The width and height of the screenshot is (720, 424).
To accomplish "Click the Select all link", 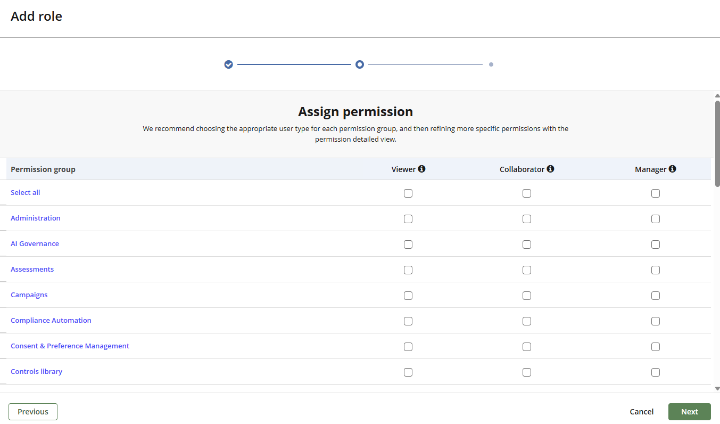I will [25, 192].
